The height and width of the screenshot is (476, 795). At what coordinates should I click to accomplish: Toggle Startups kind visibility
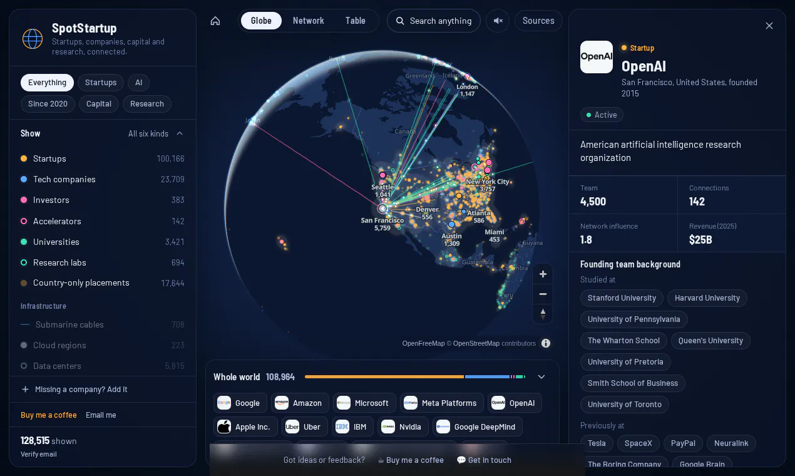pos(103,159)
